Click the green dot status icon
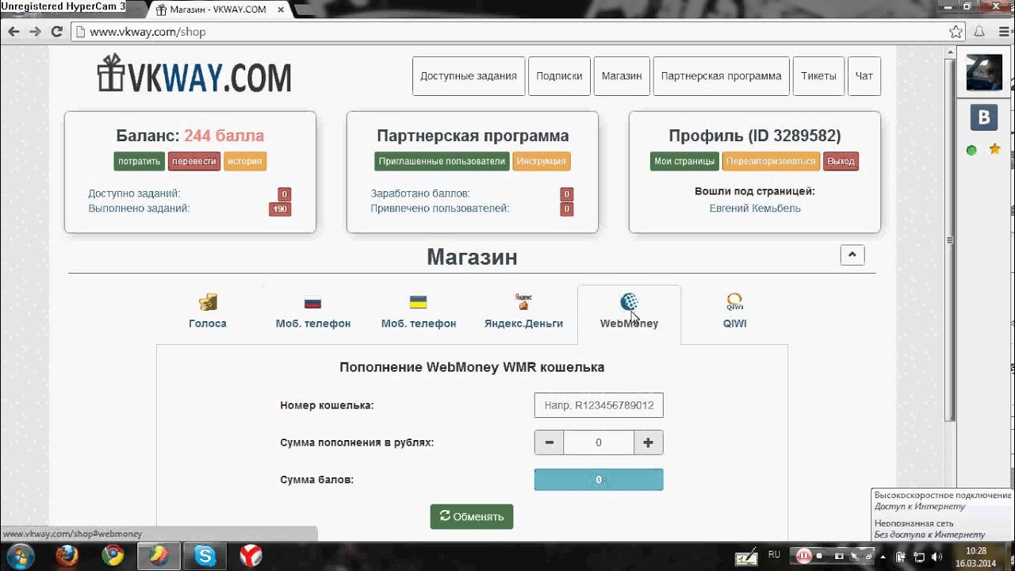This screenshot has height=571, width=1015. coord(971,150)
